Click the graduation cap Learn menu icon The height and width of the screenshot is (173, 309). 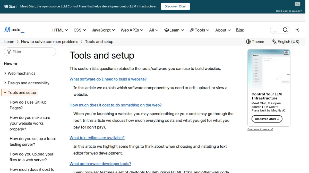pos(167,30)
